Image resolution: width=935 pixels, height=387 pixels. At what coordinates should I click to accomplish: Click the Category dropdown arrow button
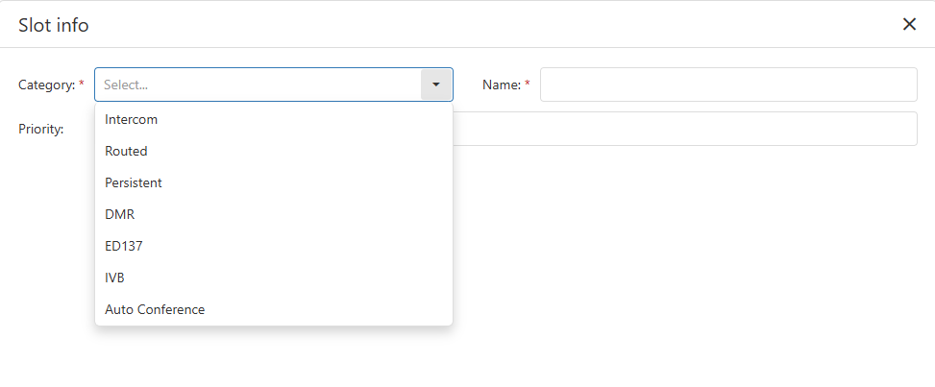coord(436,85)
